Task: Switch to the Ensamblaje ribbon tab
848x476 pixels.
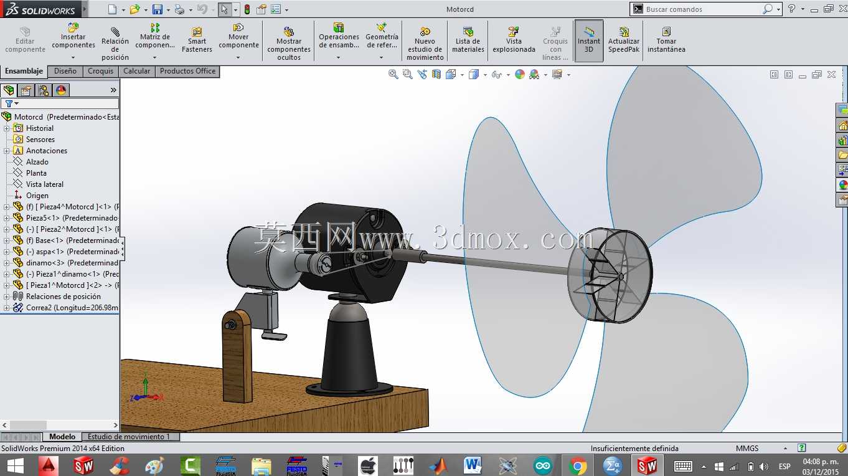Action: (x=24, y=71)
